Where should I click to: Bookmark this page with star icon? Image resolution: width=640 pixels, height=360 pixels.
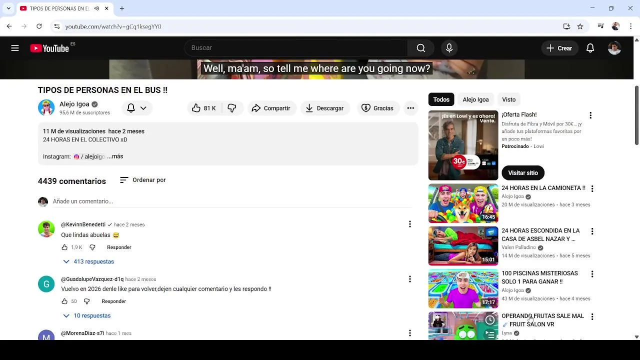[x=580, y=26]
